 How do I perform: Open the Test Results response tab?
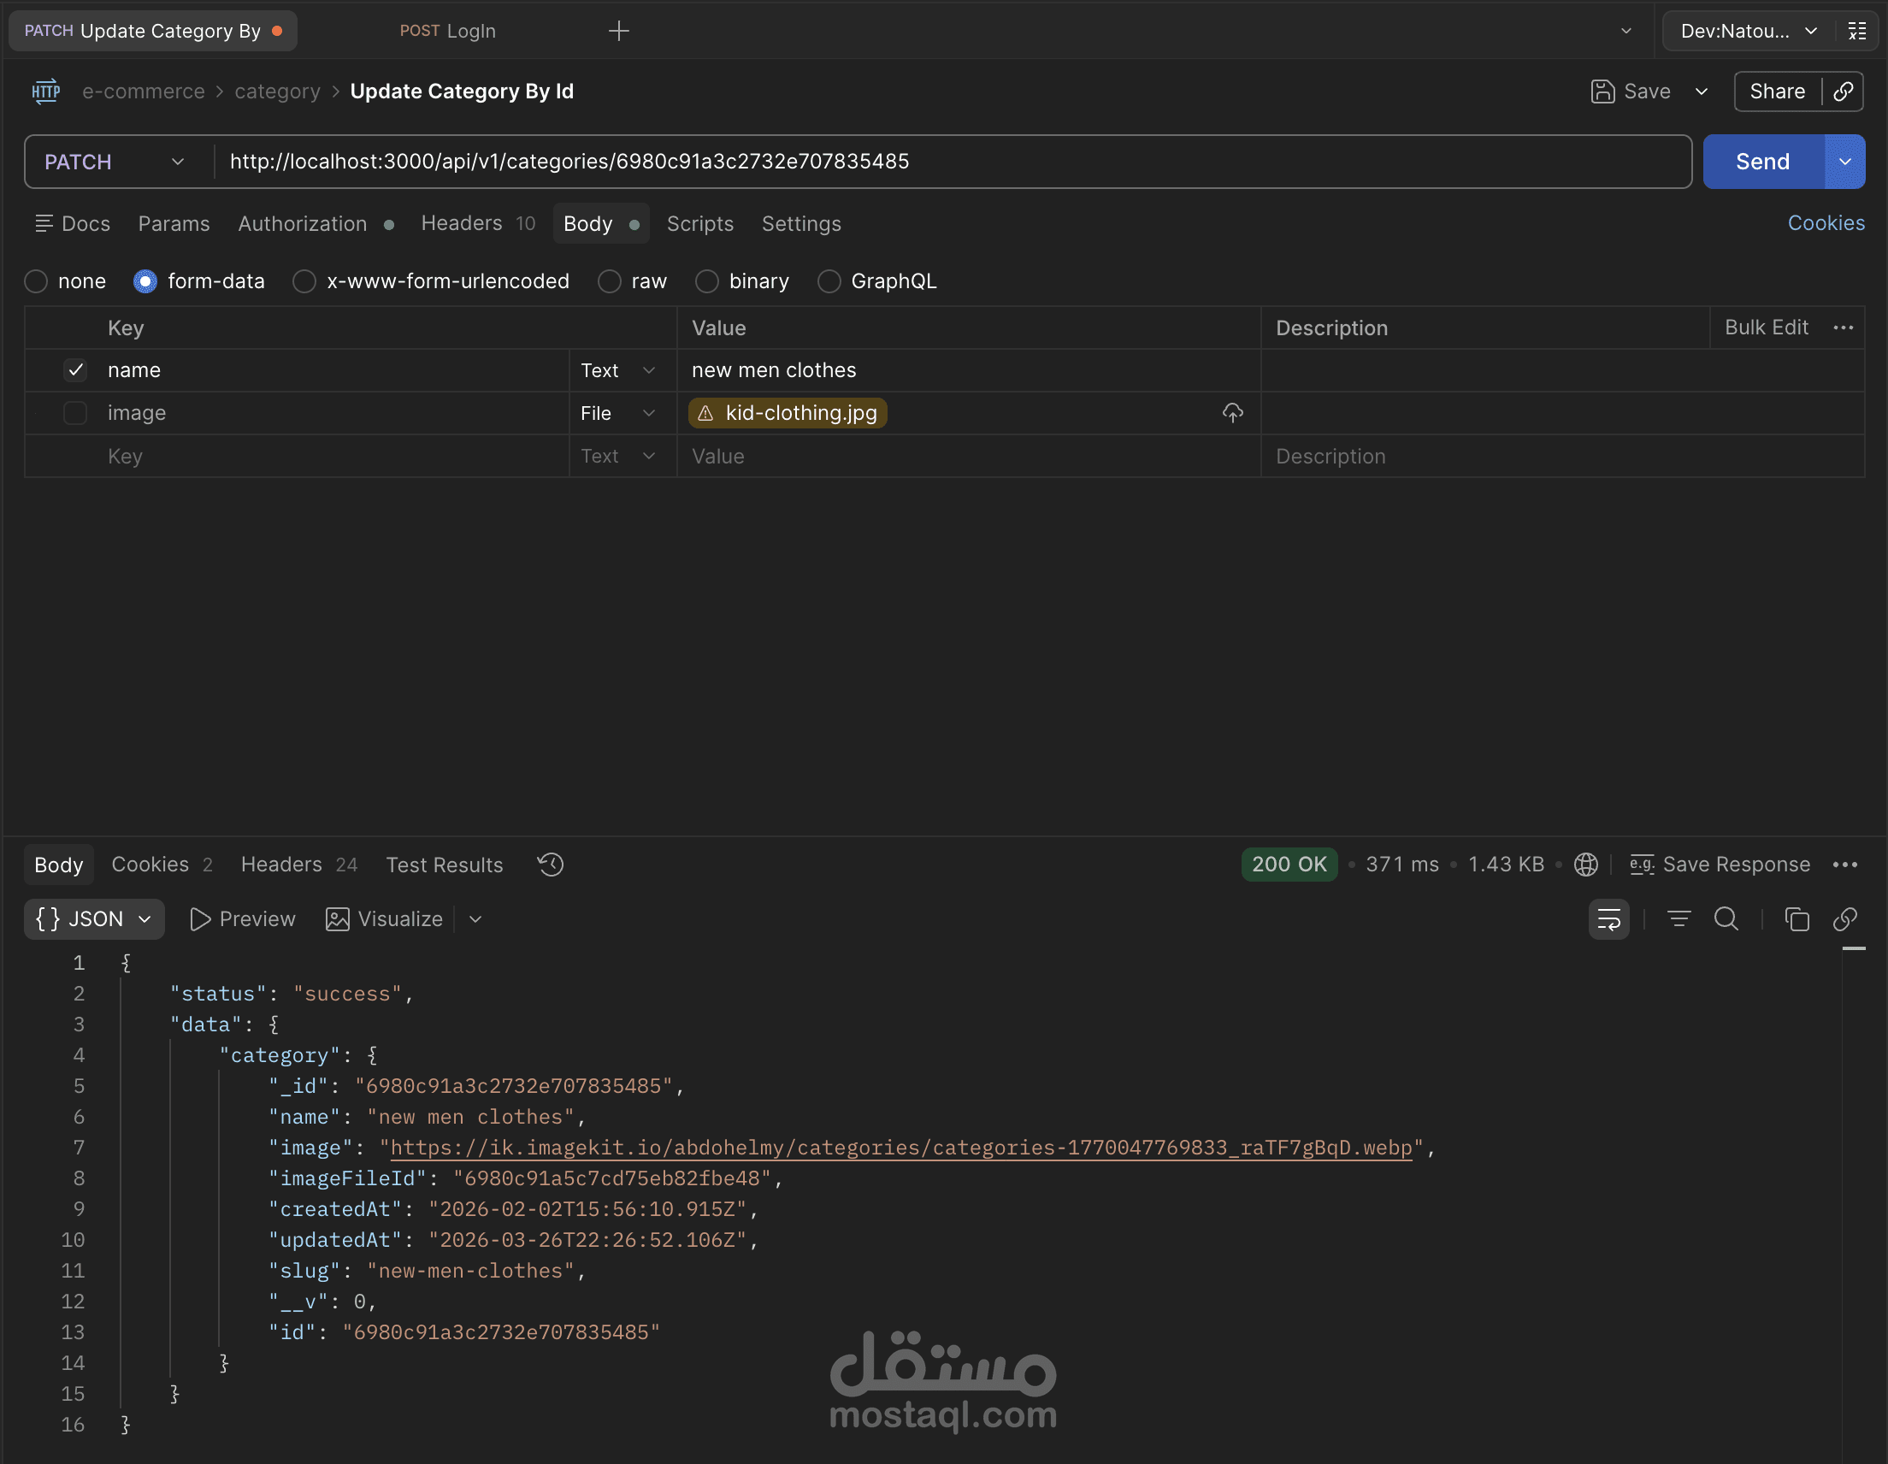click(445, 865)
